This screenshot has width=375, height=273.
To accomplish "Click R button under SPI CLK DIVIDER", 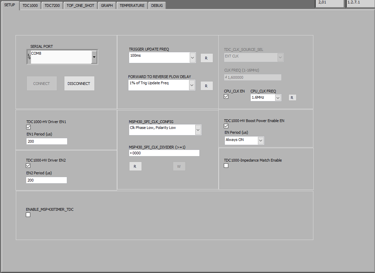I will (135, 166).
